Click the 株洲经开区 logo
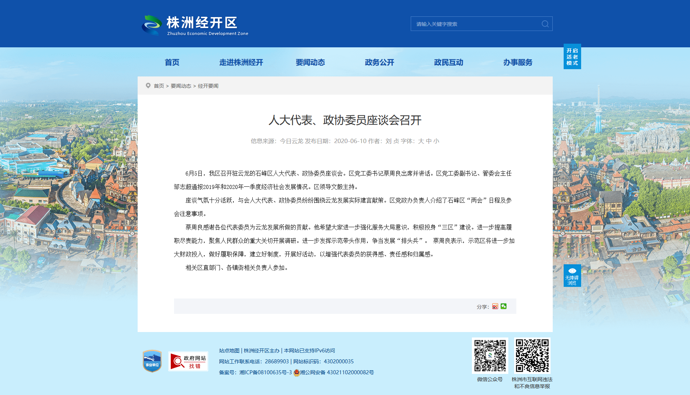 [195, 25]
